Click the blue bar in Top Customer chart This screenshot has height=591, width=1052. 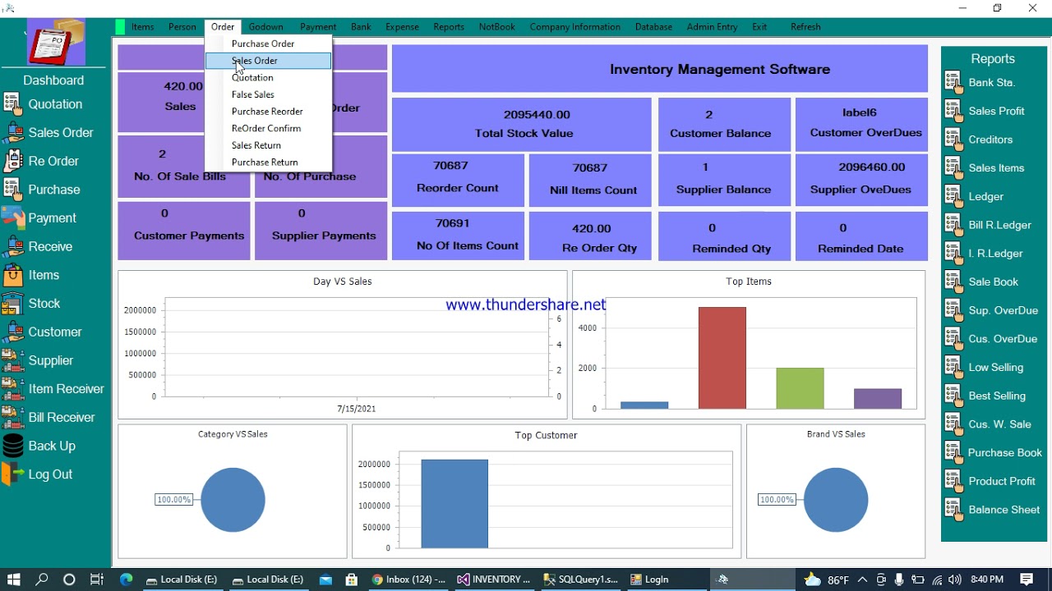(454, 503)
